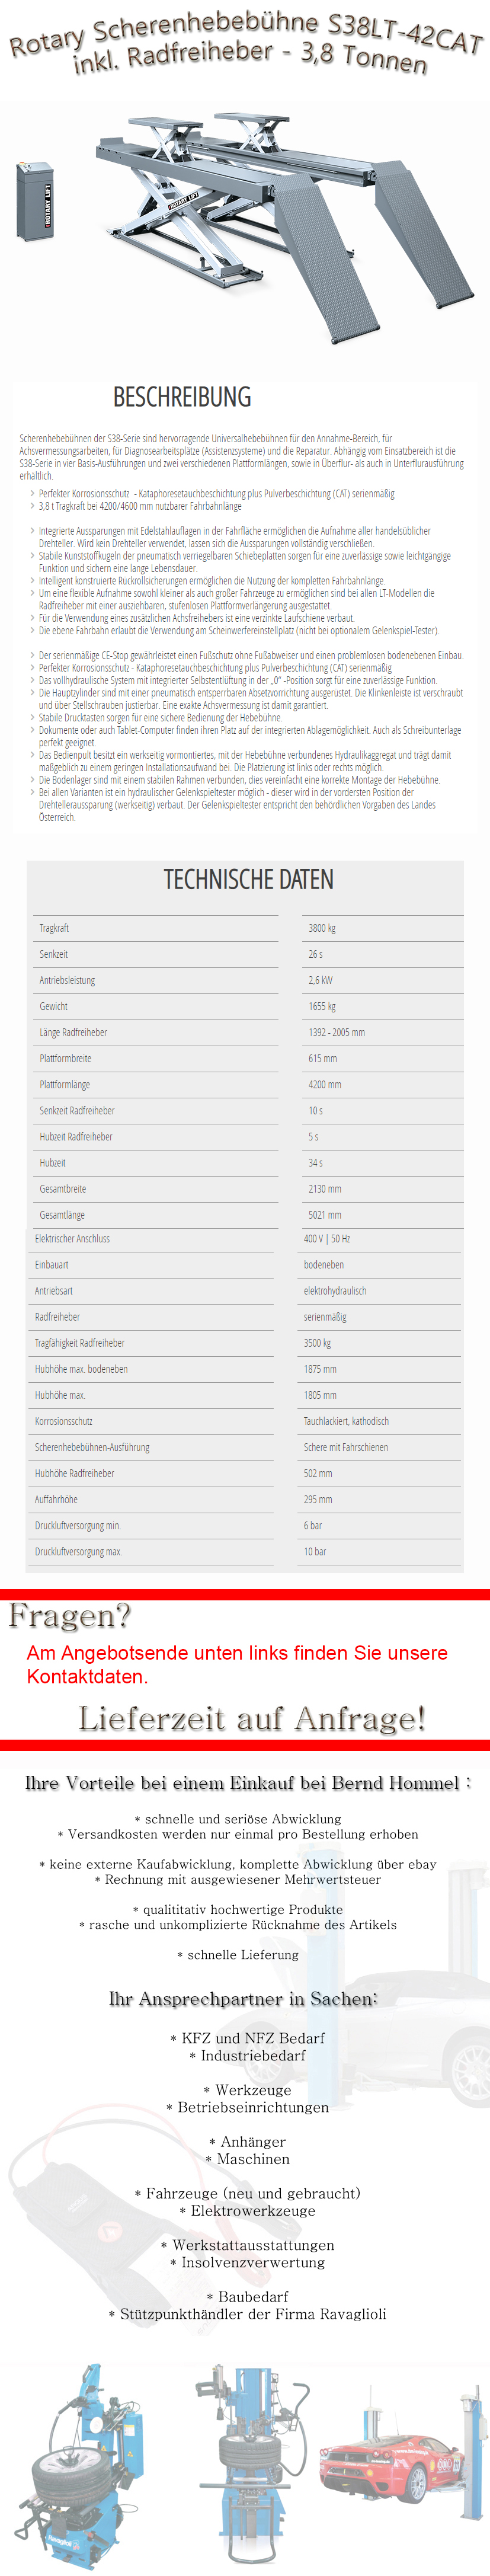Click the Druckluftversorgung max. 10 bar value

pyautogui.click(x=315, y=1551)
